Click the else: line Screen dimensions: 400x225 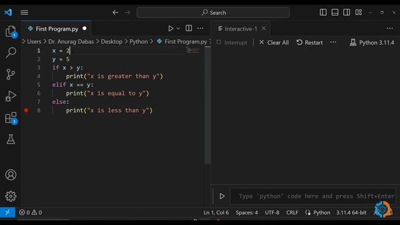point(61,102)
